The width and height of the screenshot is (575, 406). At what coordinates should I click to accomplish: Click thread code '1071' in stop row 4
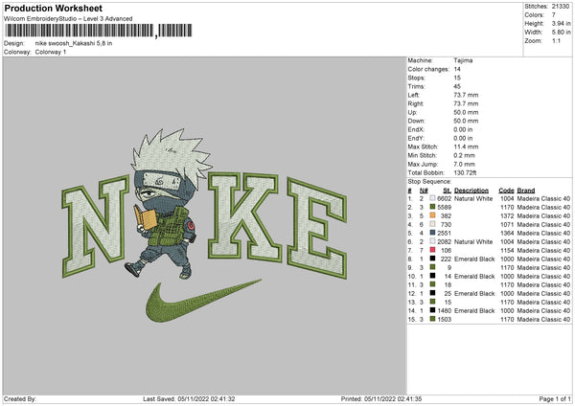point(507,225)
